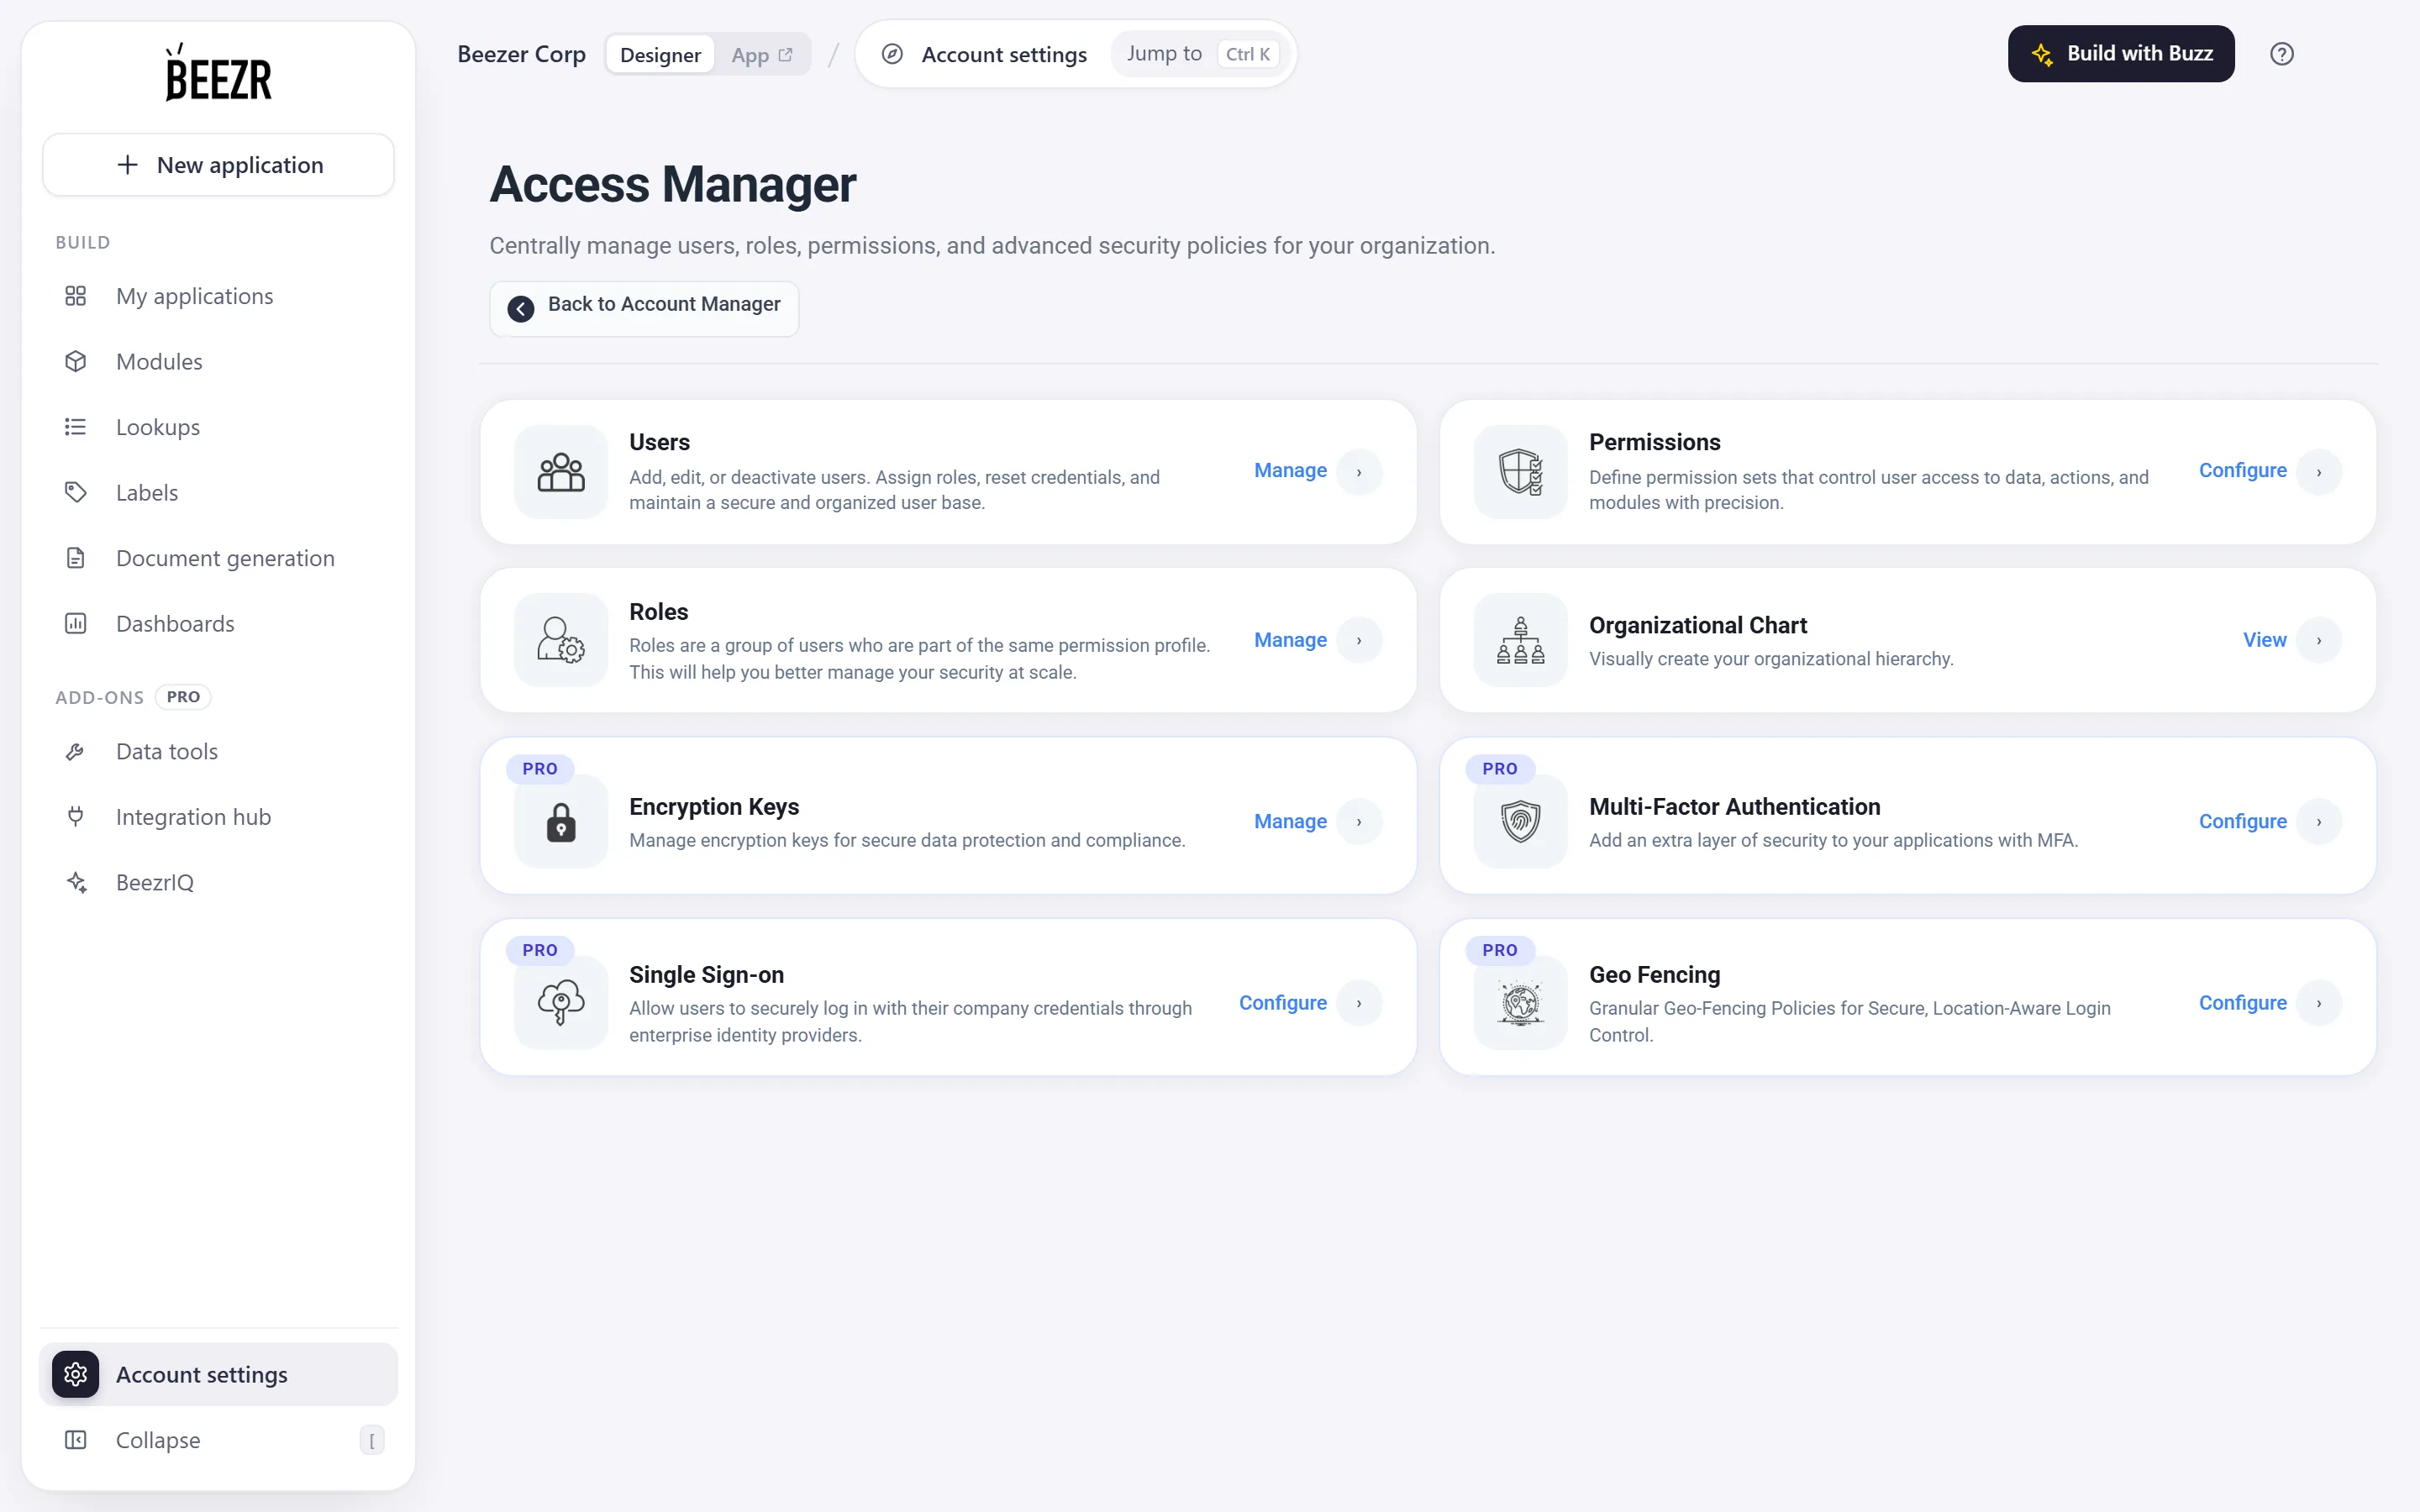Screen dimensions: 2420x1512
Task: Expand the Organizational Chart chevron arrow
Action: [2319, 640]
